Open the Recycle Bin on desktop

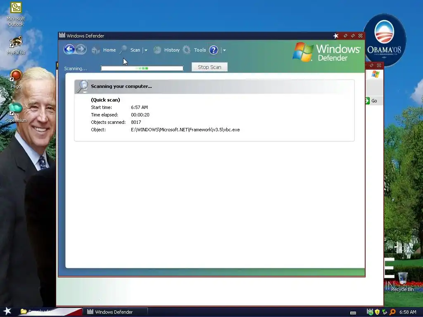(402, 282)
